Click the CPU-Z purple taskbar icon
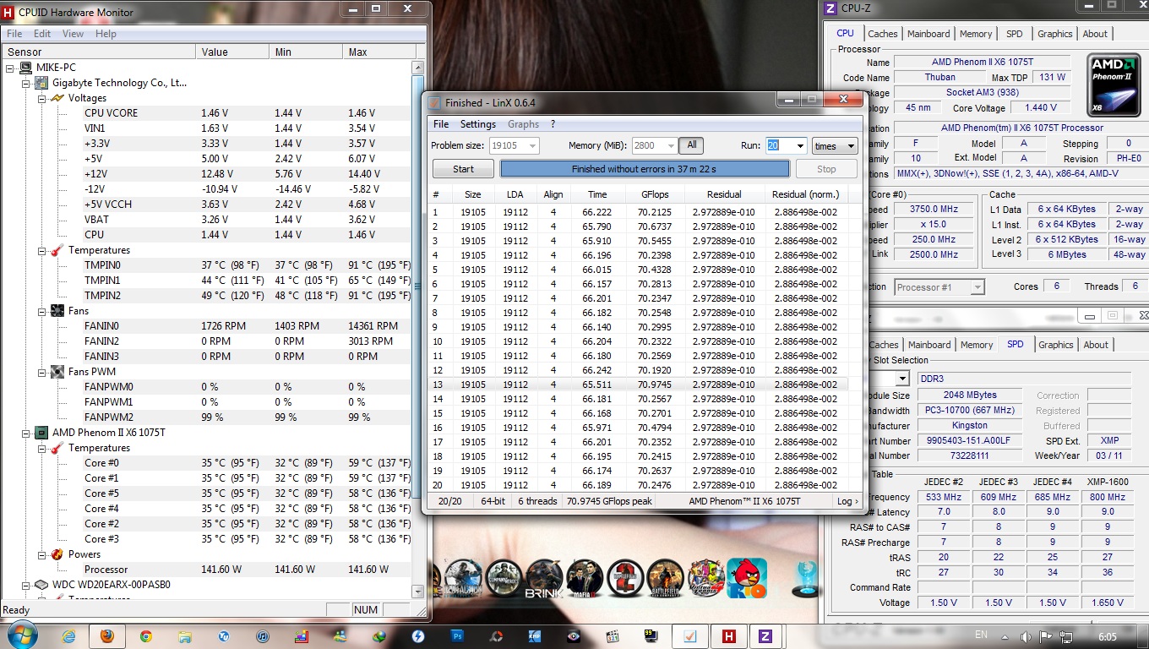The height and width of the screenshot is (649, 1149). click(765, 636)
